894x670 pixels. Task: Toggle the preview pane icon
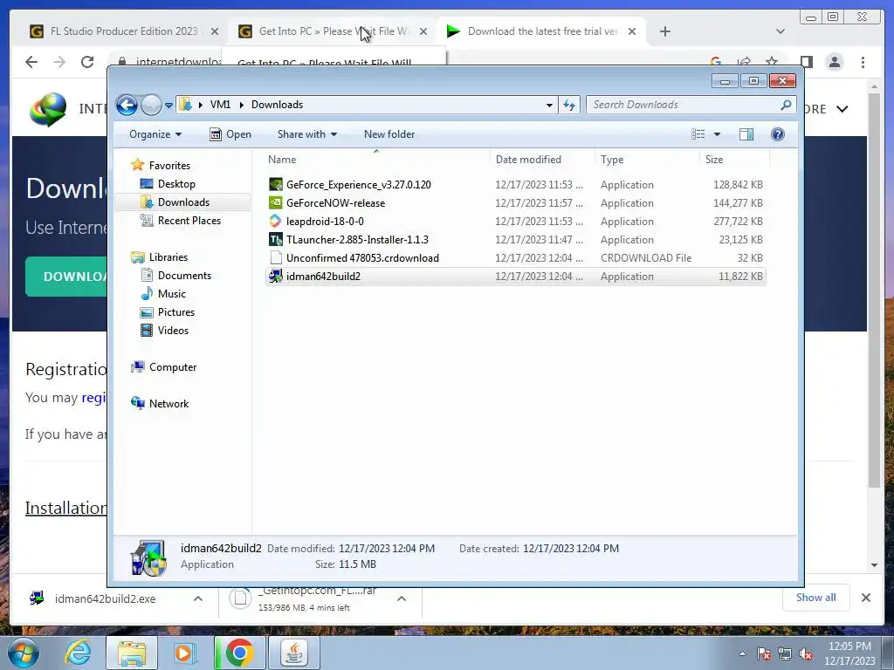746,134
